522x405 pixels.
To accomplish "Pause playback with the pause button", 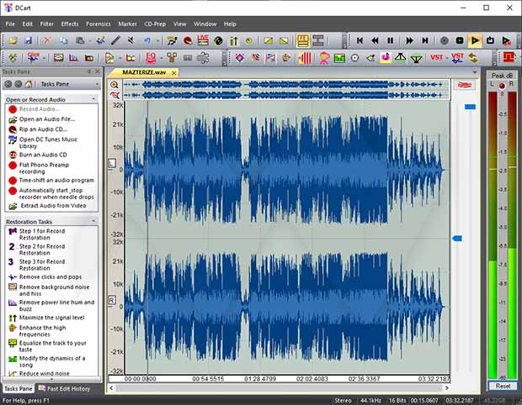I will (391, 40).
